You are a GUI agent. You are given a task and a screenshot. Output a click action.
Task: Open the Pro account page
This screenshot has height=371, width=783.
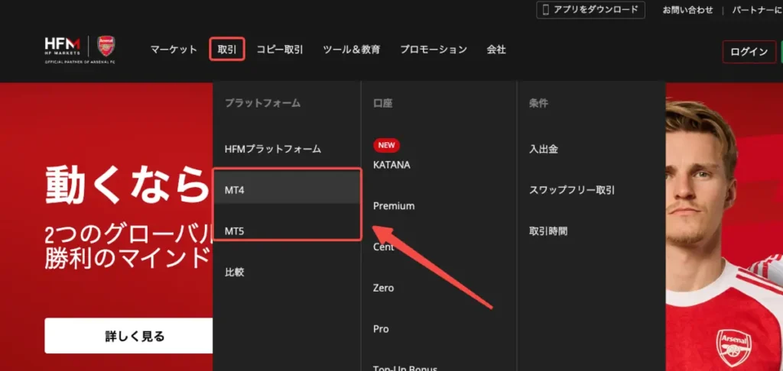(381, 329)
